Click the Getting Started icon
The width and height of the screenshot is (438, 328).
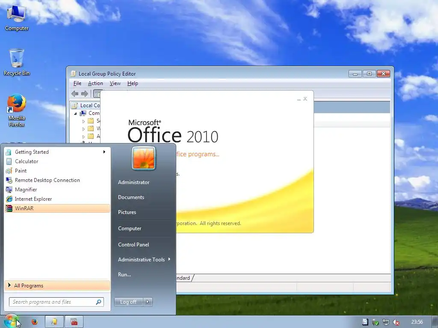pyautogui.click(x=9, y=152)
